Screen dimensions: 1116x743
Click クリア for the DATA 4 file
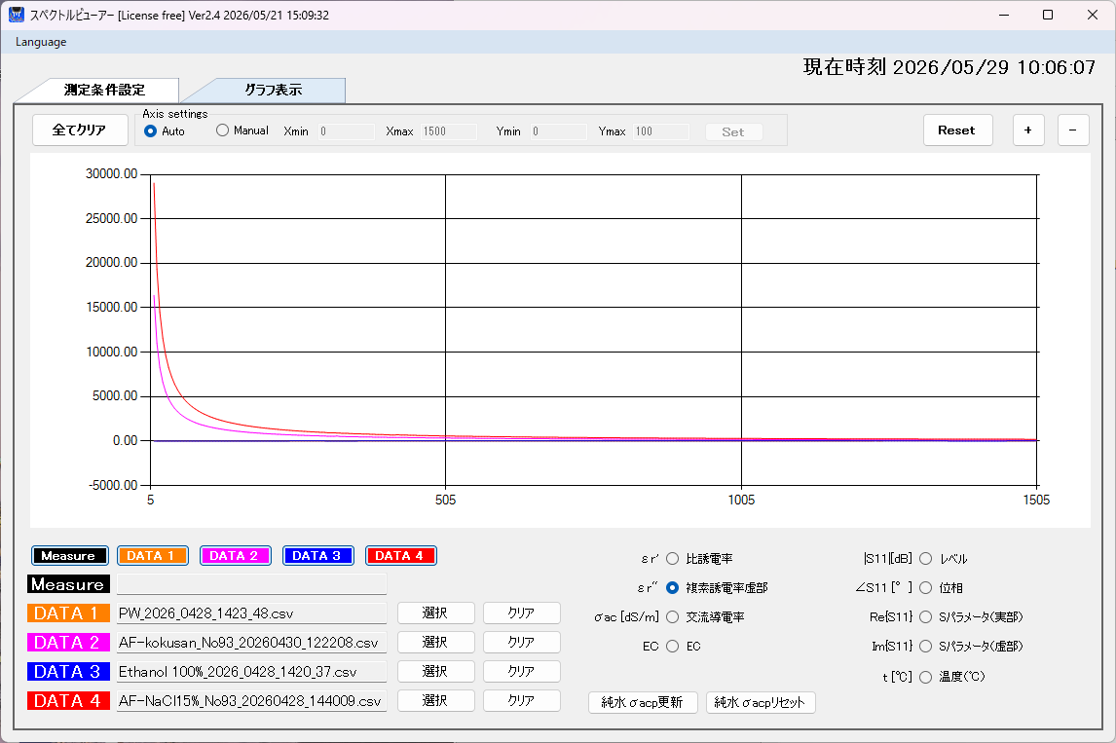522,700
